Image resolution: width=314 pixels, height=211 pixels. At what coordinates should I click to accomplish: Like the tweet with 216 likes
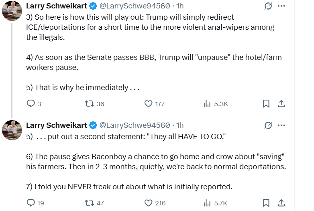pos(148,203)
